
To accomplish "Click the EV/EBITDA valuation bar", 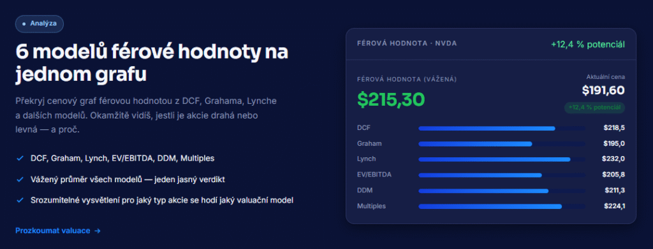I will click(x=501, y=175).
